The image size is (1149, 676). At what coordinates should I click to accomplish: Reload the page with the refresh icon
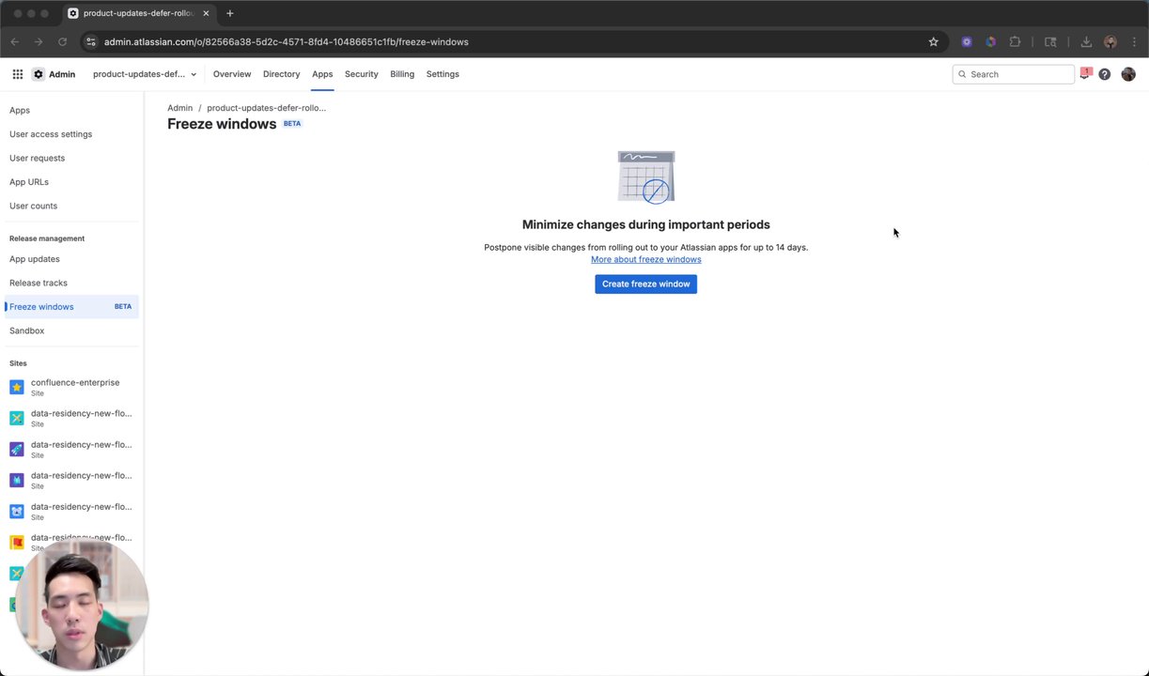coord(63,41)
